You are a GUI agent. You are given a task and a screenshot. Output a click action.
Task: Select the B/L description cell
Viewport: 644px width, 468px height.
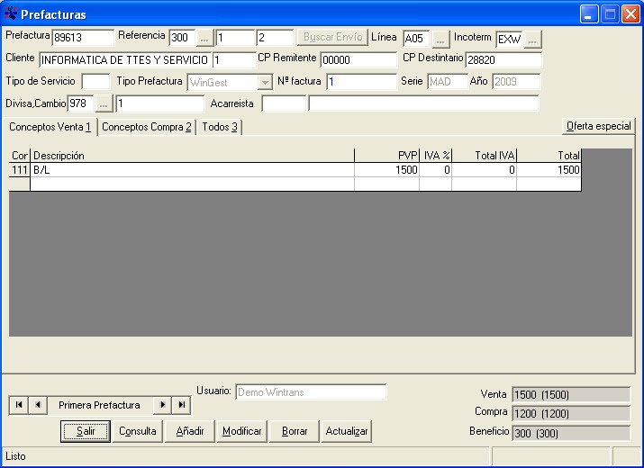pyautogui.click(x=192, y=170)
